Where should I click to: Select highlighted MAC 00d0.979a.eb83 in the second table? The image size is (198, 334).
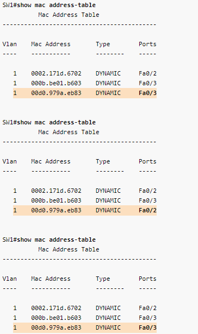pos(56,211)
